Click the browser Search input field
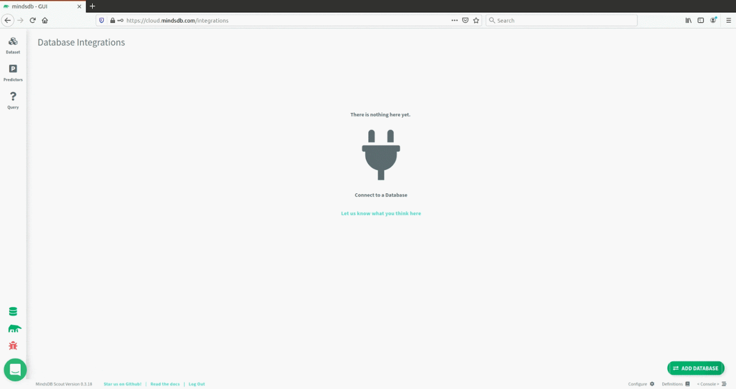This screenshot has height=389, width=736. coord(563,20)
